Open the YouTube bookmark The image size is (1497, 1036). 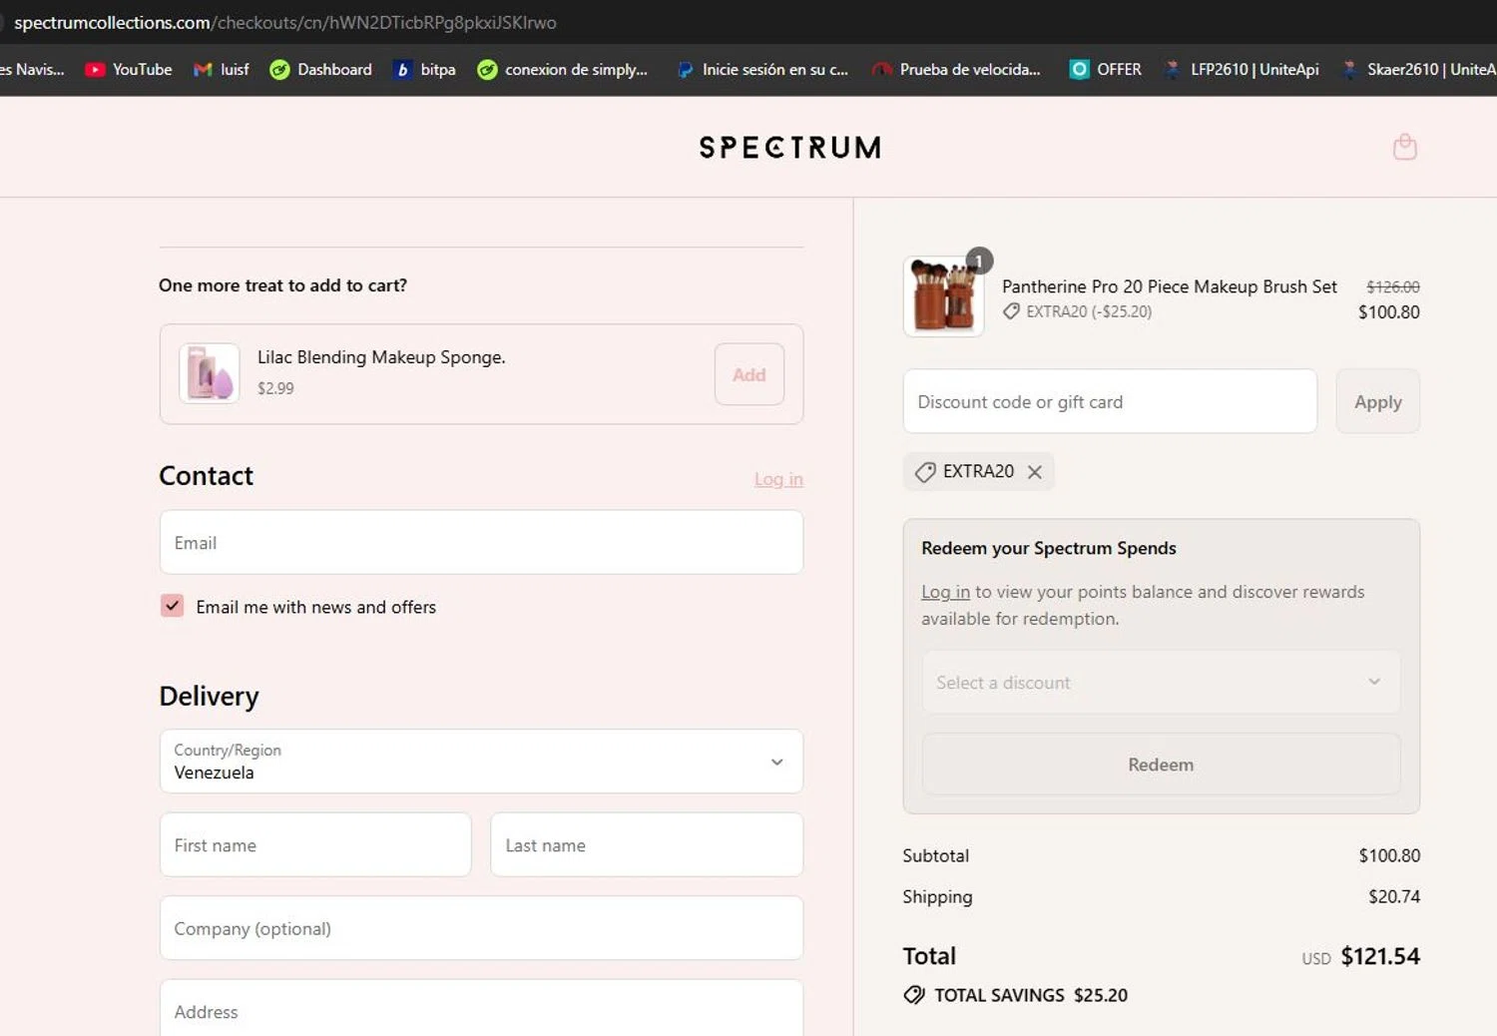coord(129,69)
